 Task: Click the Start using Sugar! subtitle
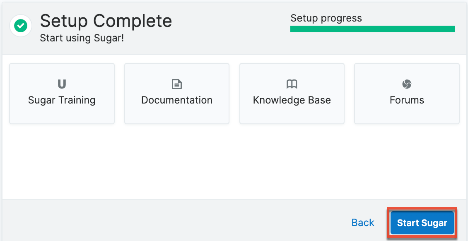(81, 38)
